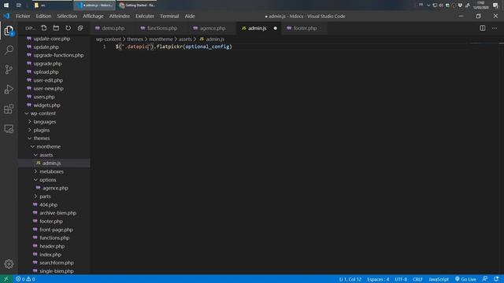
Task: Open the Explorer view in activity bar
Action: [9, 31]
